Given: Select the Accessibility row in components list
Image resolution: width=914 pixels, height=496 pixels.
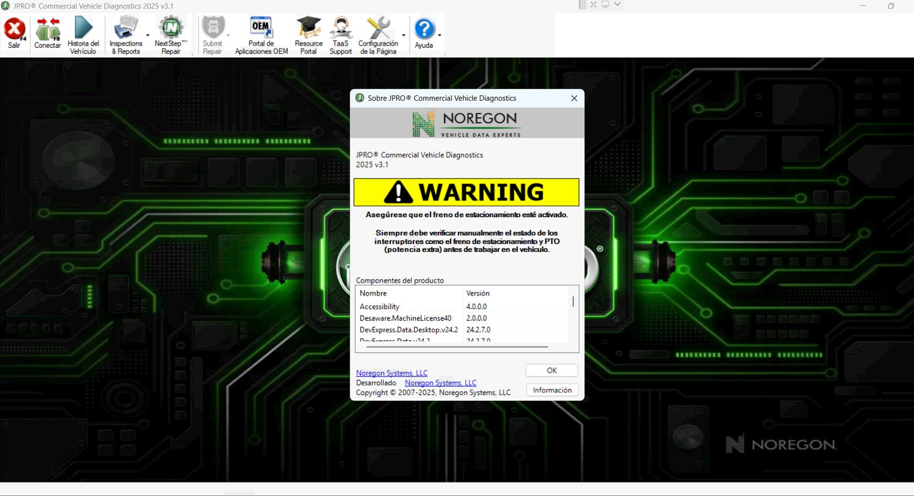Looking at the screenshot, I should (380, 307).
